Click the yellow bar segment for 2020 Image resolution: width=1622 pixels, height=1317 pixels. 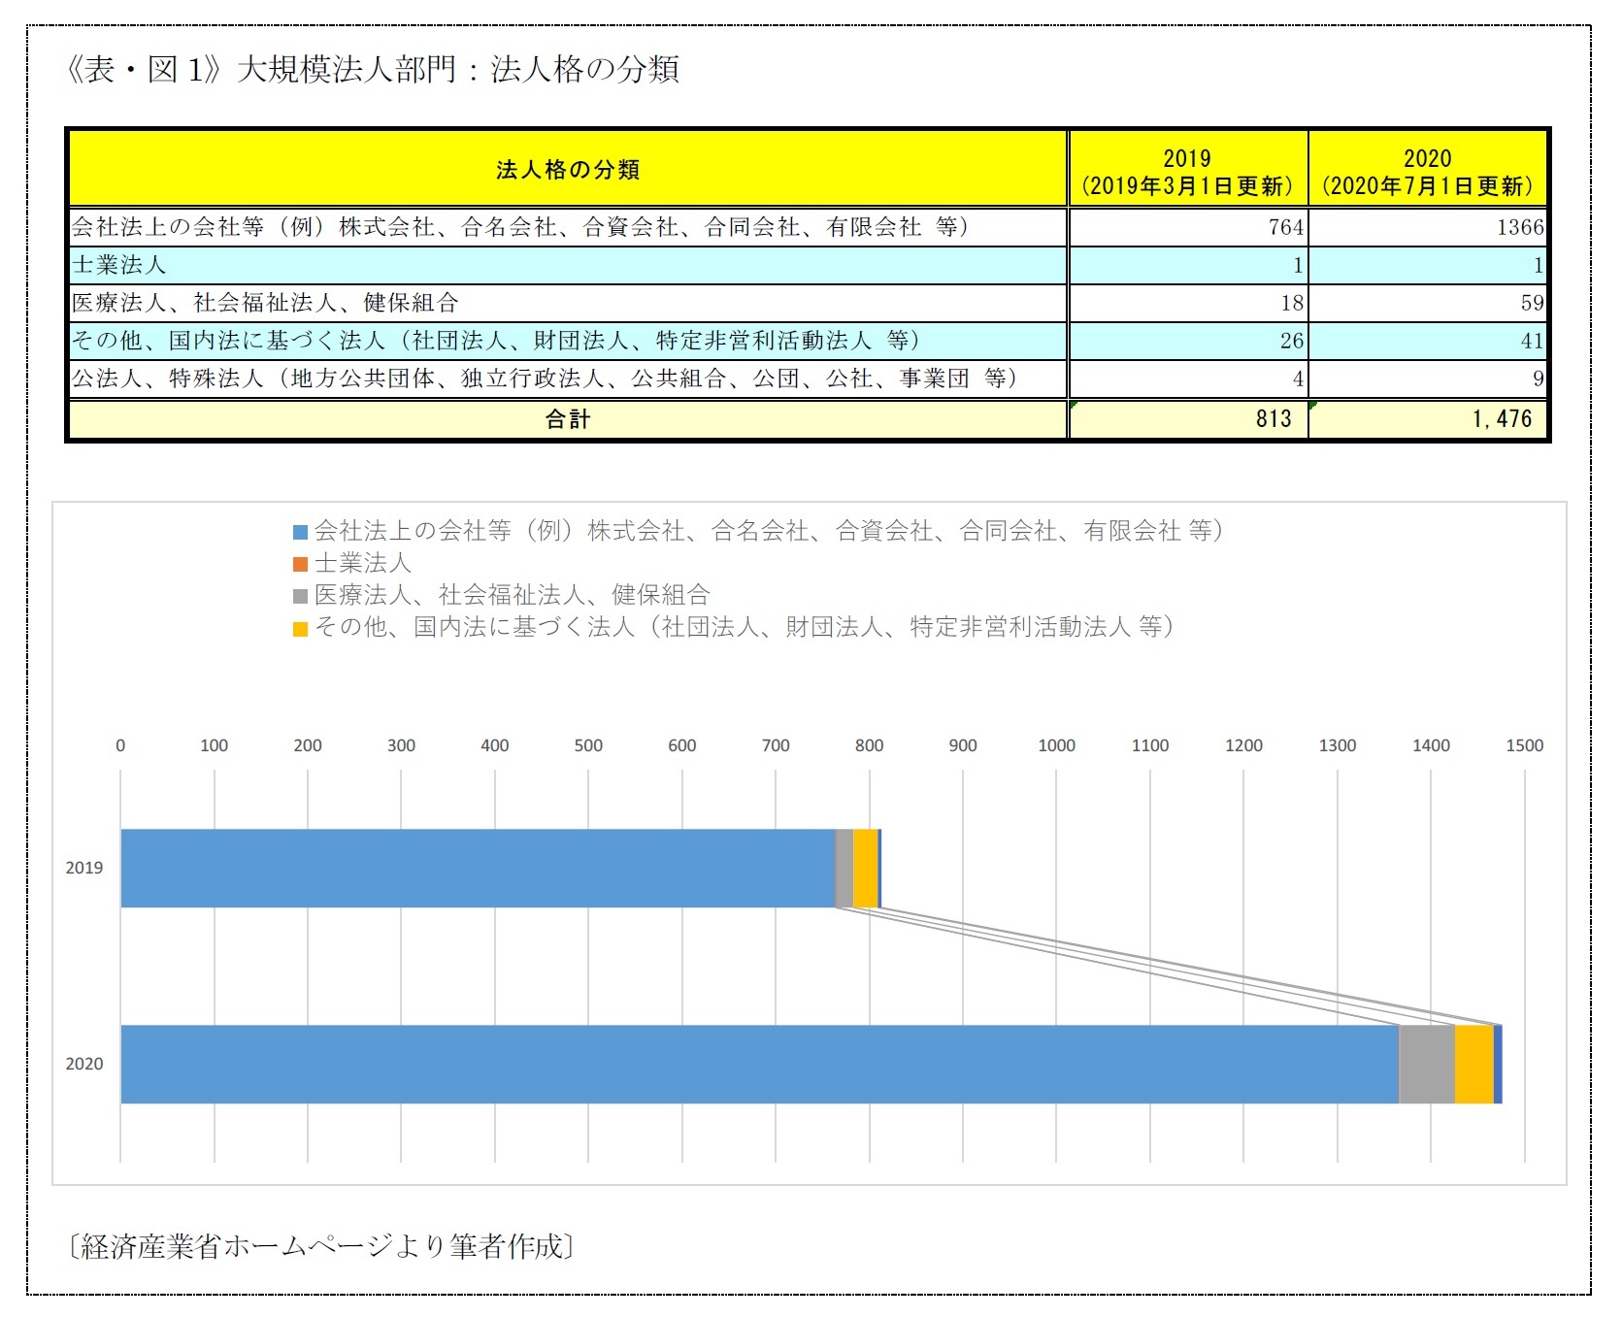1473,1065
